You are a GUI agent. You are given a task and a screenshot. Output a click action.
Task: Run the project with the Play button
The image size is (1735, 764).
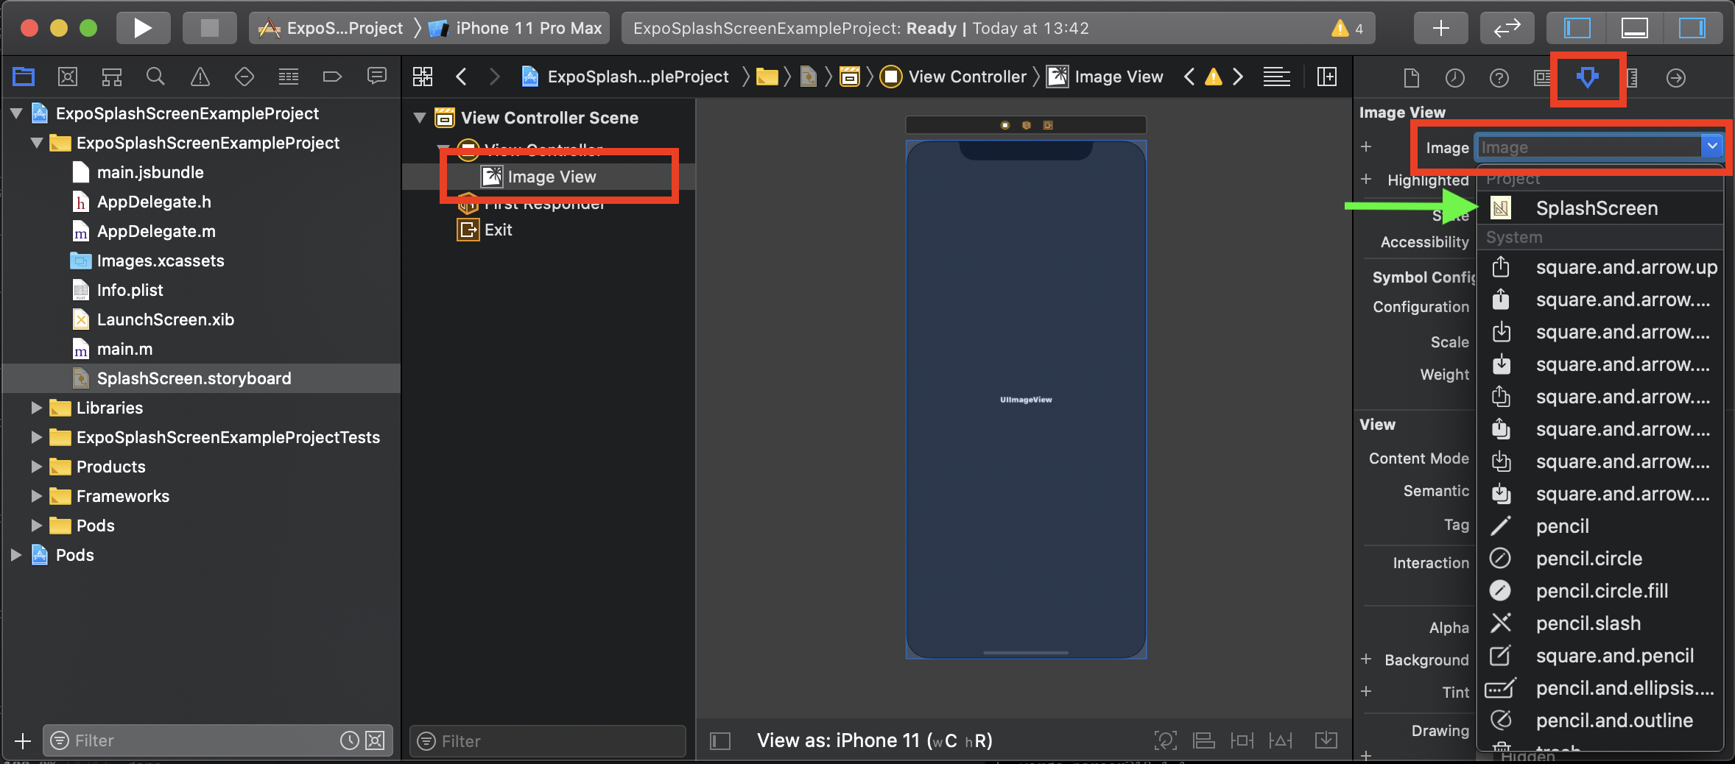click(143, 28)
